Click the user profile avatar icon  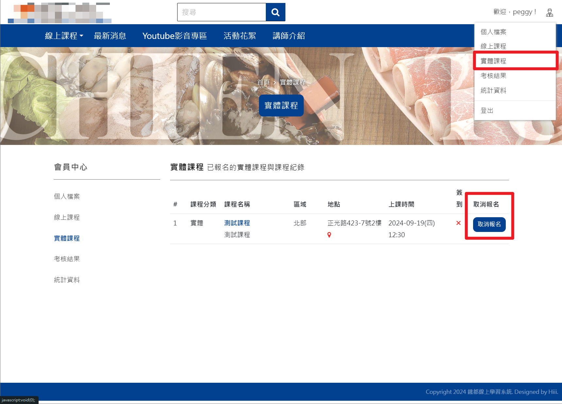550,12
